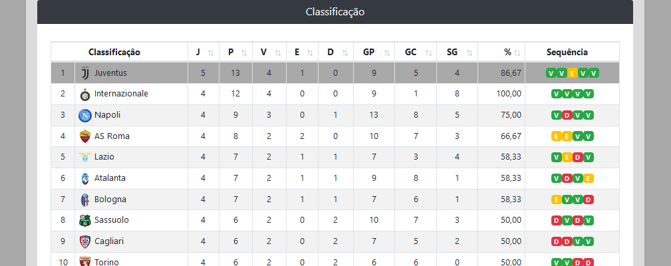Click the Bologna club crest icon
The width and height of the screenshot is (671, 266).
coord(84,199)
